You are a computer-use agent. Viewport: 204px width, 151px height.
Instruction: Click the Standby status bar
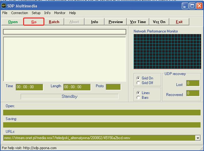coord(69,97)
